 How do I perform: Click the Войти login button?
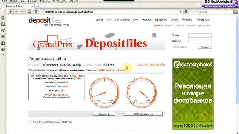click(x=205, y=47)
